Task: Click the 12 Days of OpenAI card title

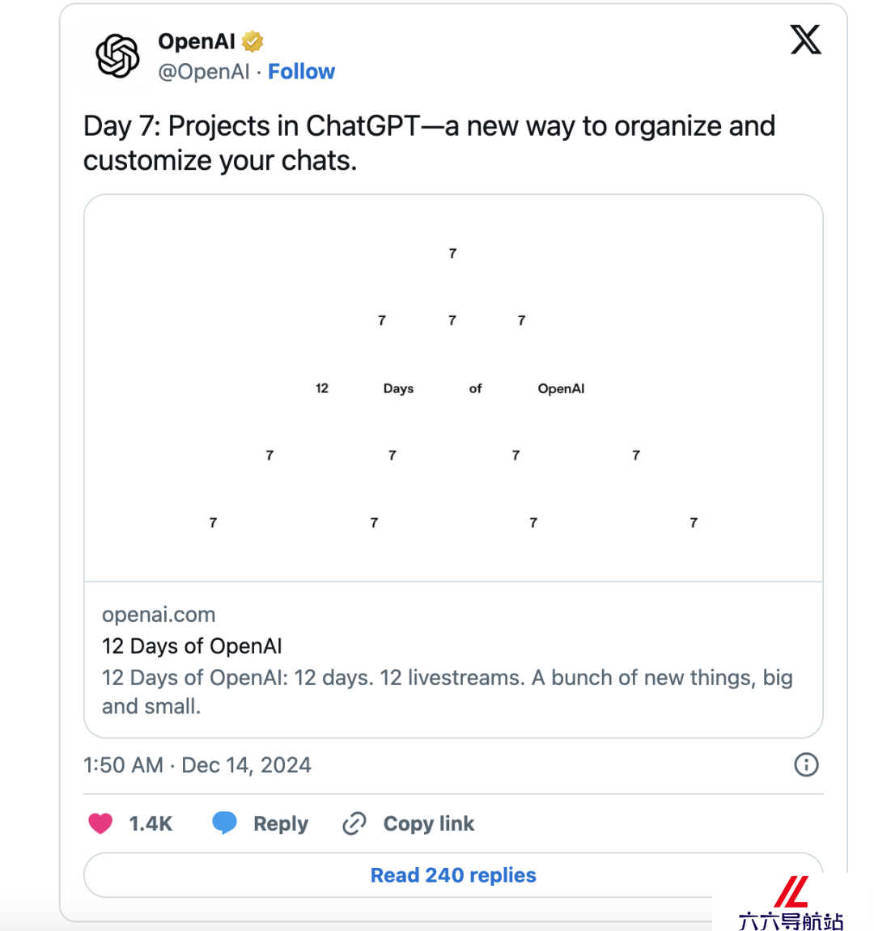Action: click(x=192, y=646)
